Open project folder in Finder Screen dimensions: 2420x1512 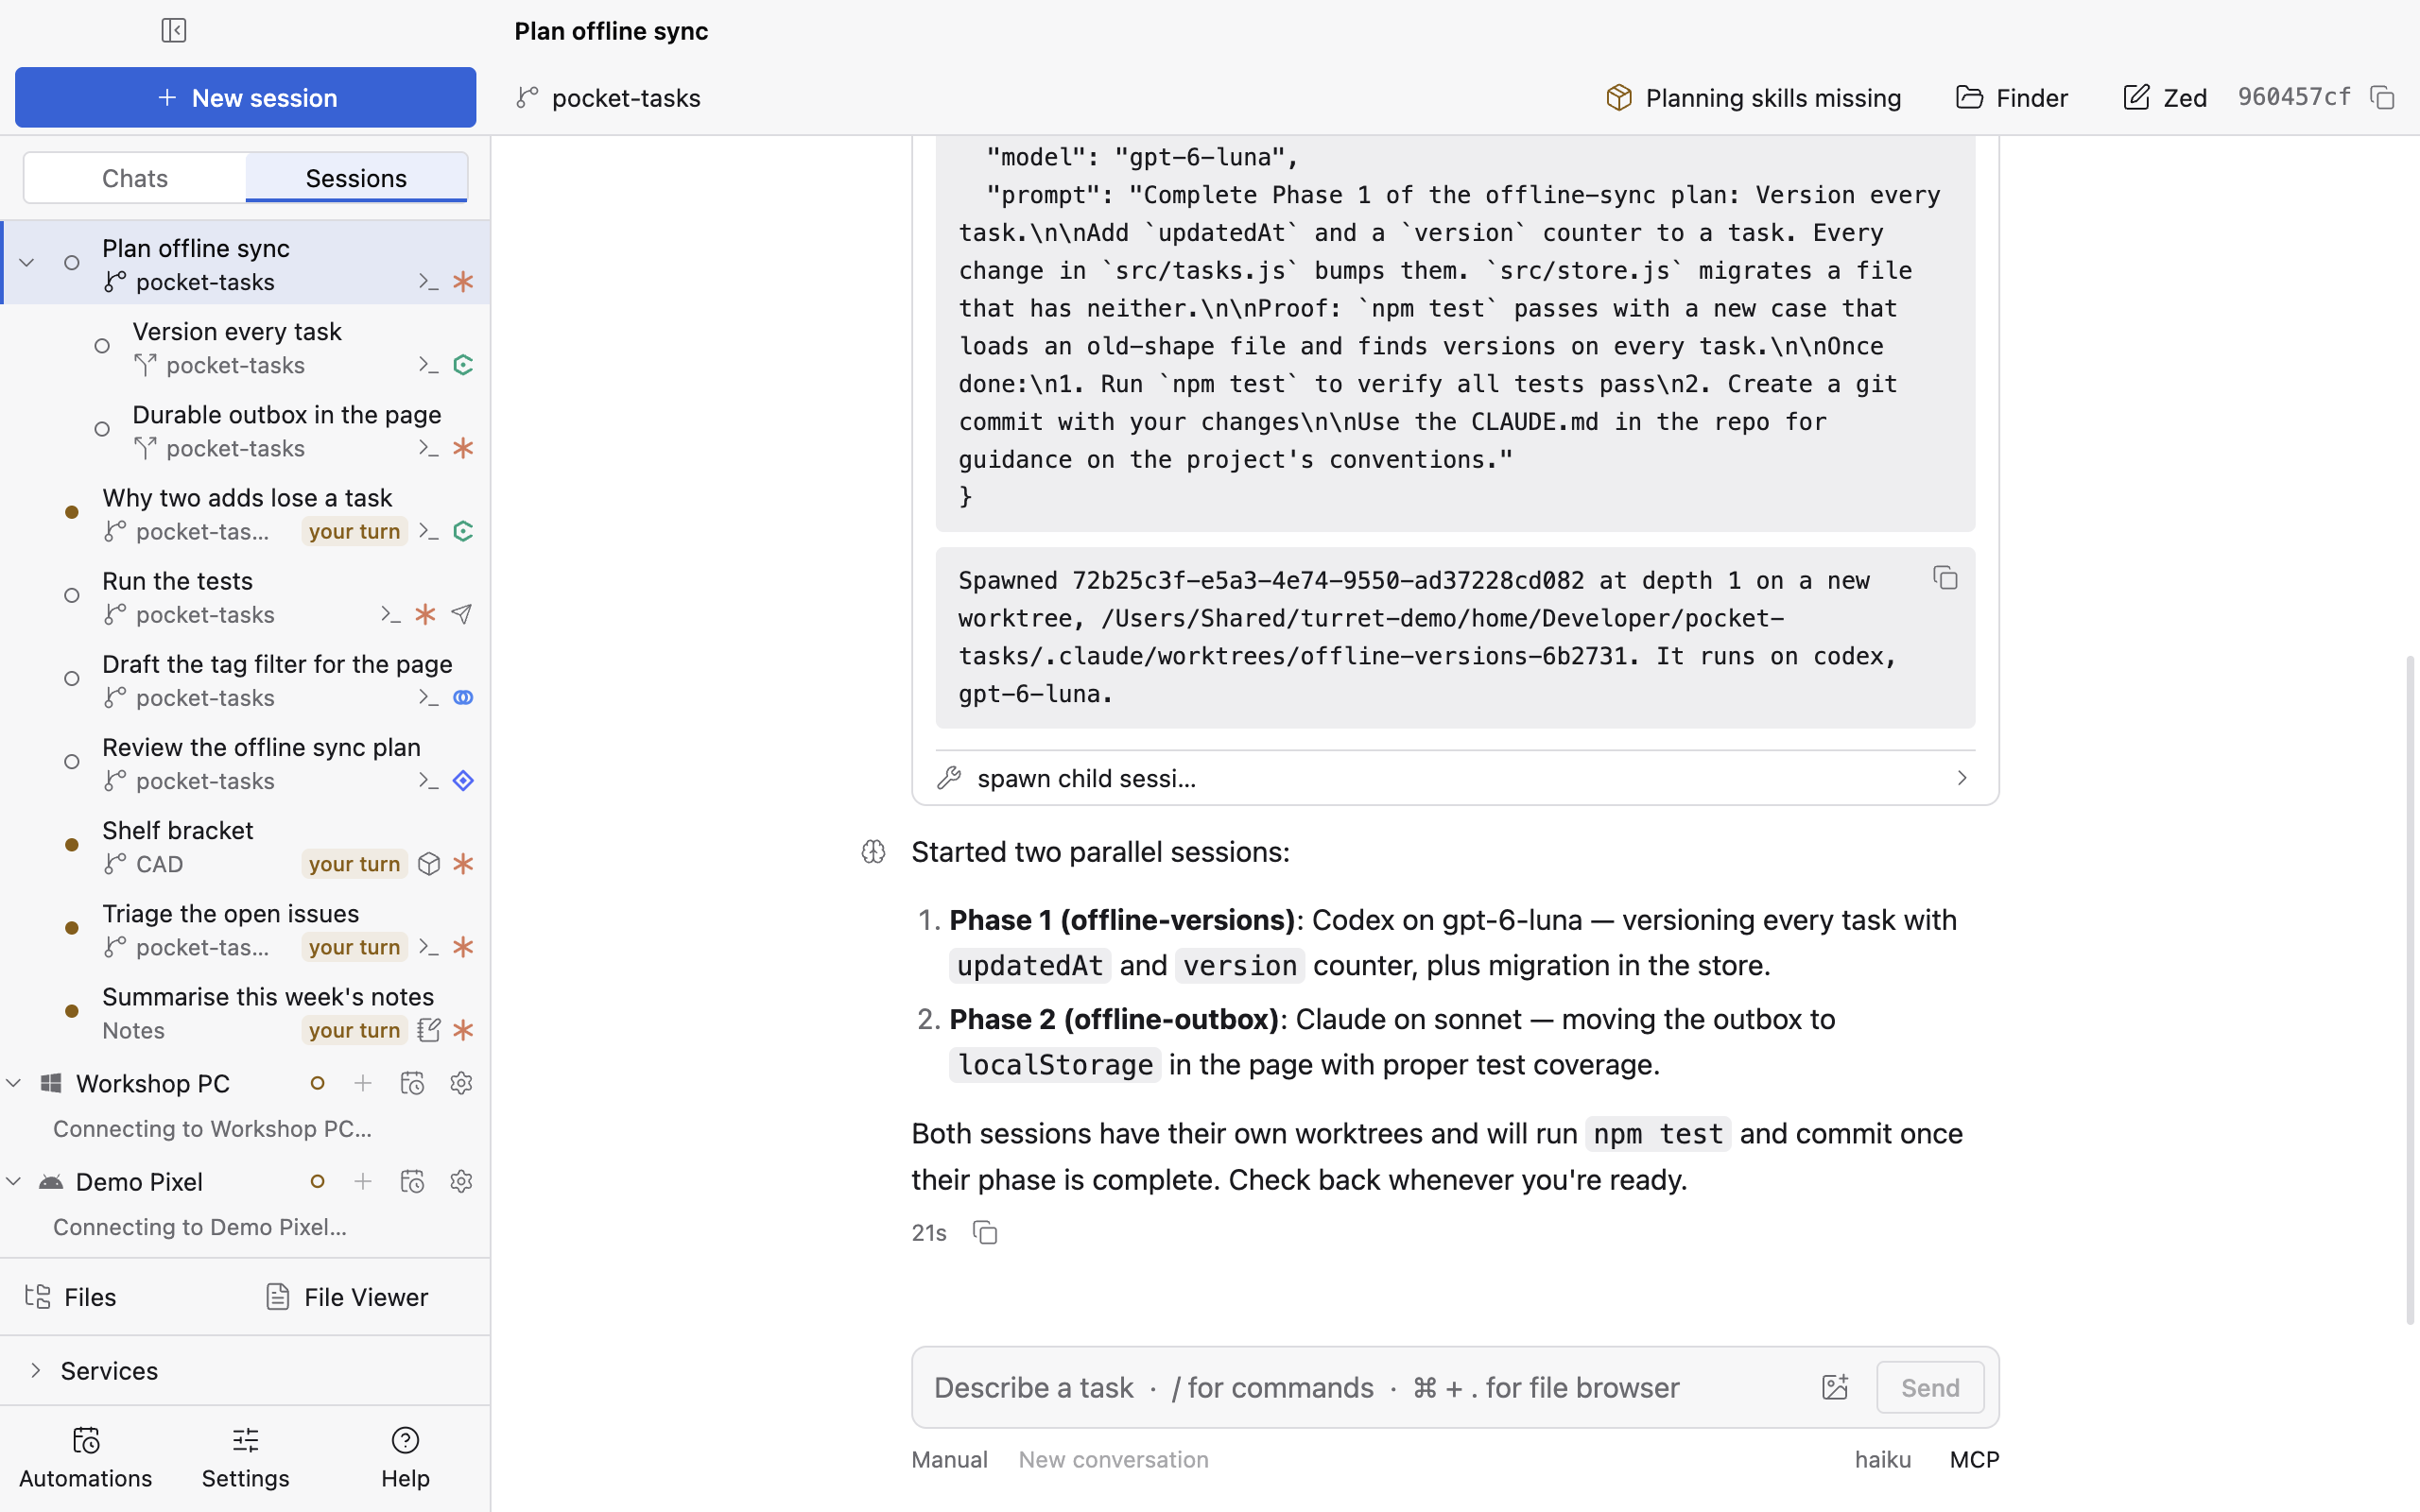click(x=2012, y=97)
